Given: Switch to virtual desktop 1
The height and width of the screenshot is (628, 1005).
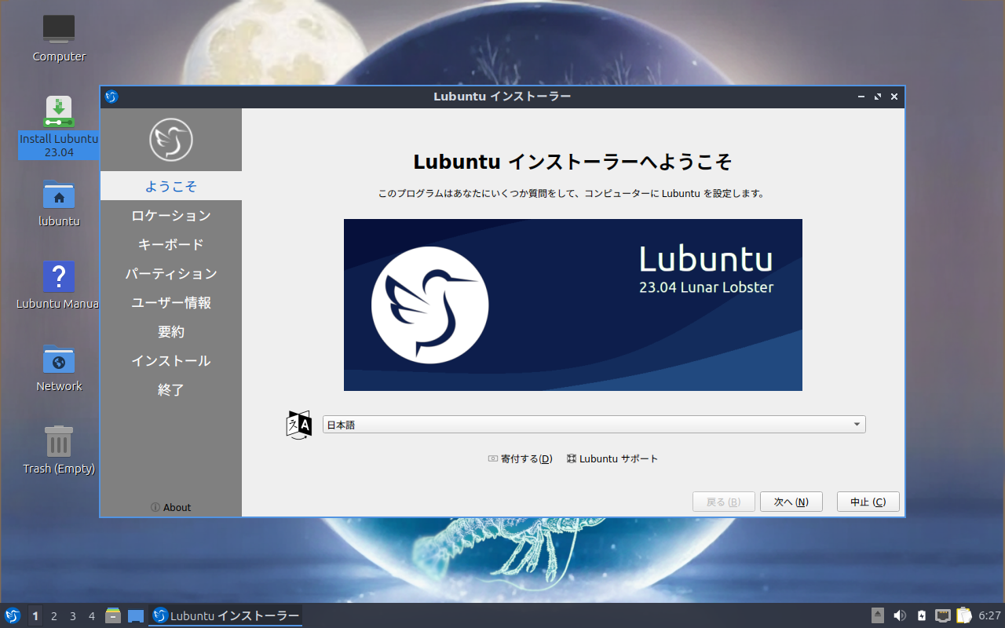Looking at the screenshot, I should (x=35, y=615).
